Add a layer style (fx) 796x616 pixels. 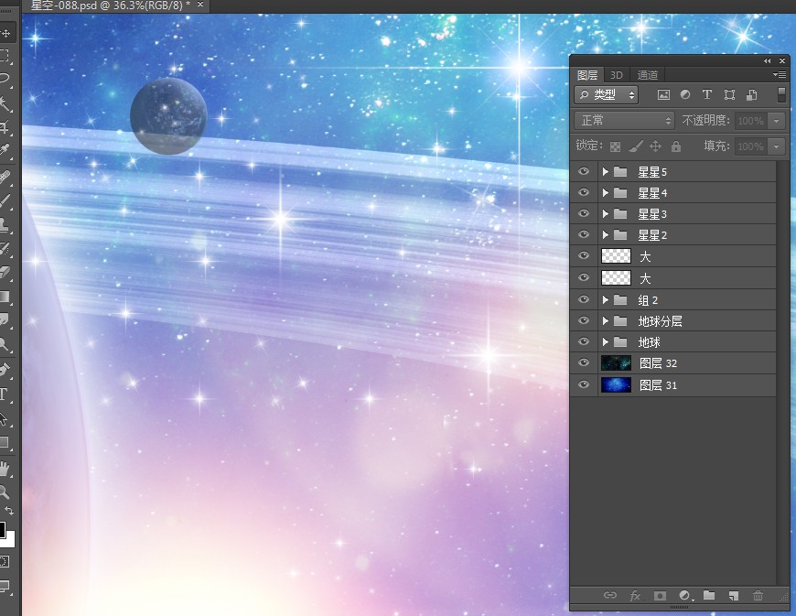(635, 595)
